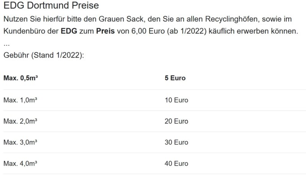Screen dimensions: 306x180
Task: Click the '30 Euro' price cell
Action: [177, 142]
